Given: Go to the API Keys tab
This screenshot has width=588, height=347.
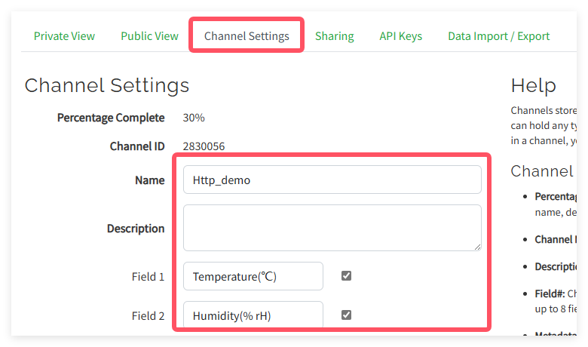Looking at the screenshot, I should [x=400, y=36].
